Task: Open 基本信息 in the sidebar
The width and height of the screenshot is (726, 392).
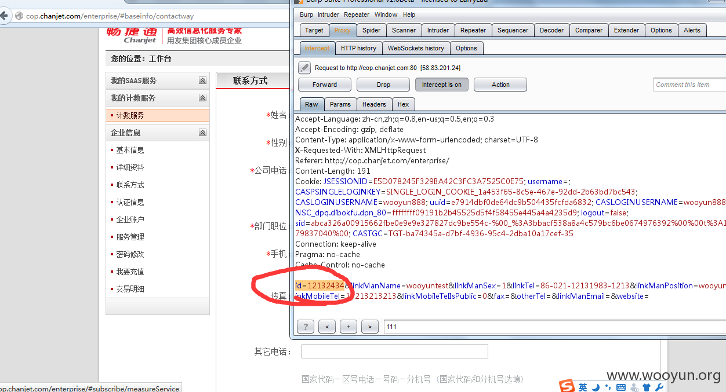Action: click(130, 150)
